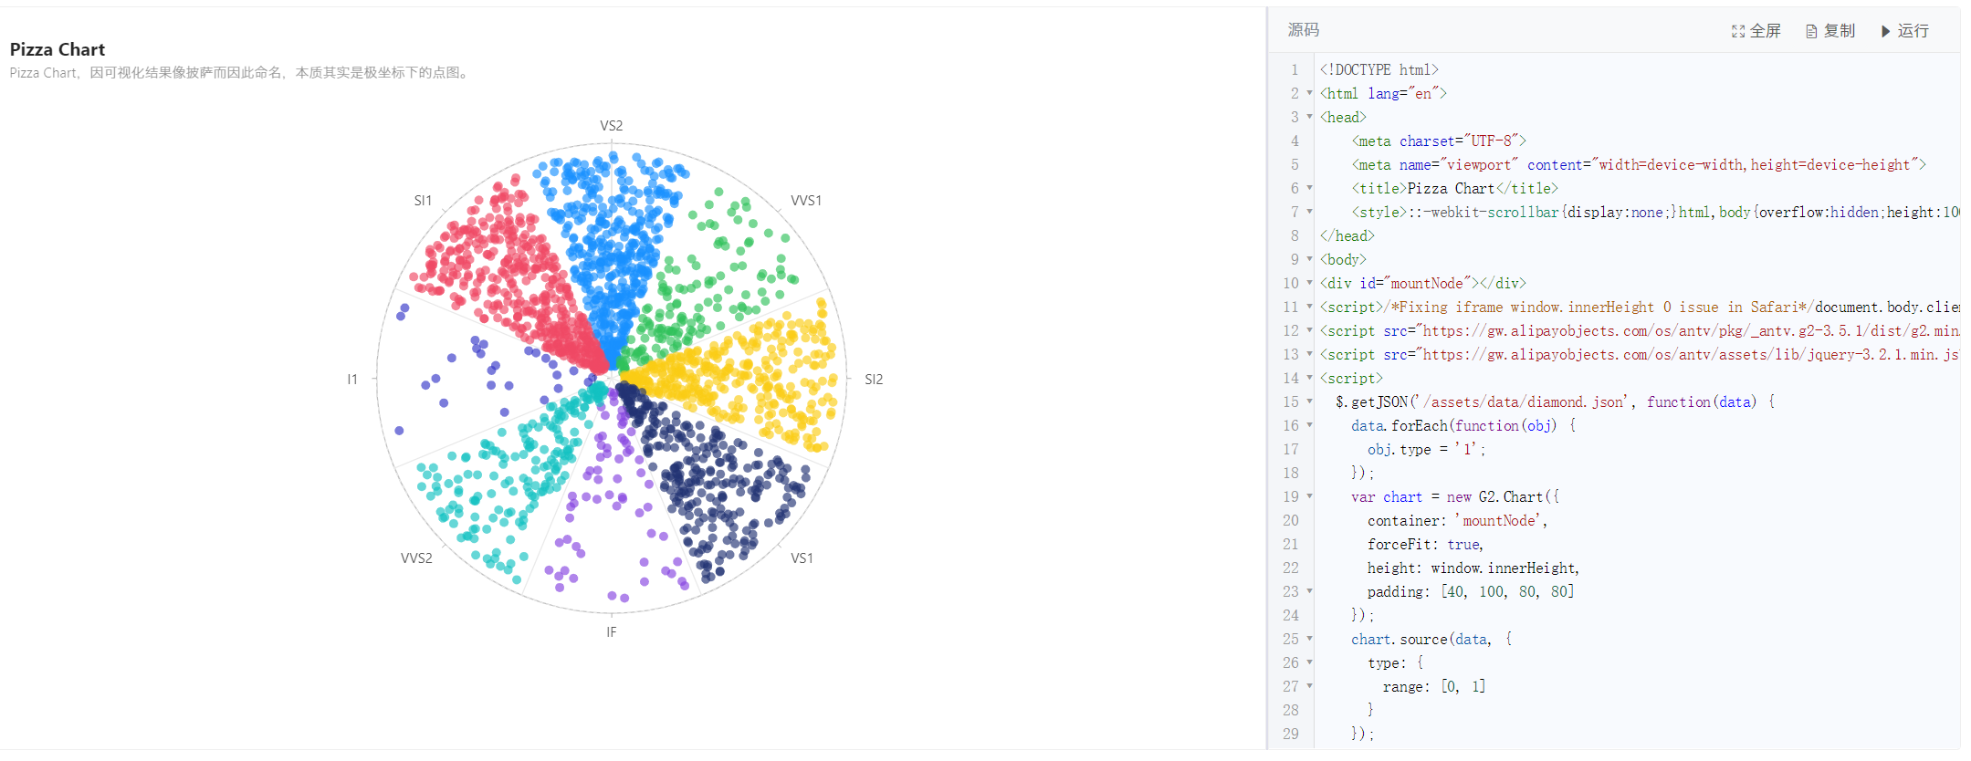The width and height of the screenshot is (1971, 761).
Task: Click the Pizza Chart title heading
Action: (x=58, y=49)
